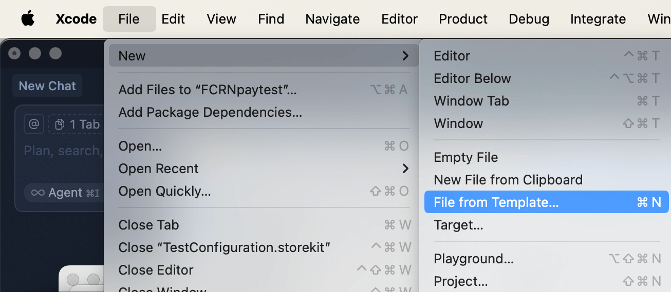The height and width of the screenshot is (292, 671).
Task: Choose Close Editor
Action: click(x=264, y=270)
